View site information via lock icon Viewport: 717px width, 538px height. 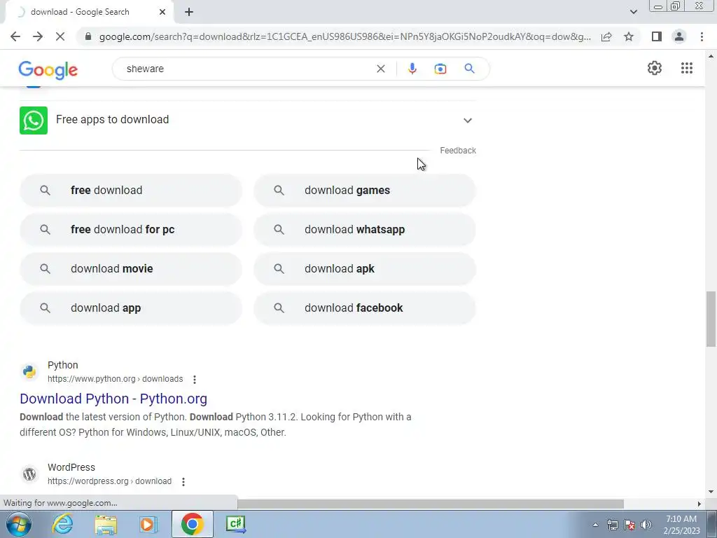(x=88, y=36)
